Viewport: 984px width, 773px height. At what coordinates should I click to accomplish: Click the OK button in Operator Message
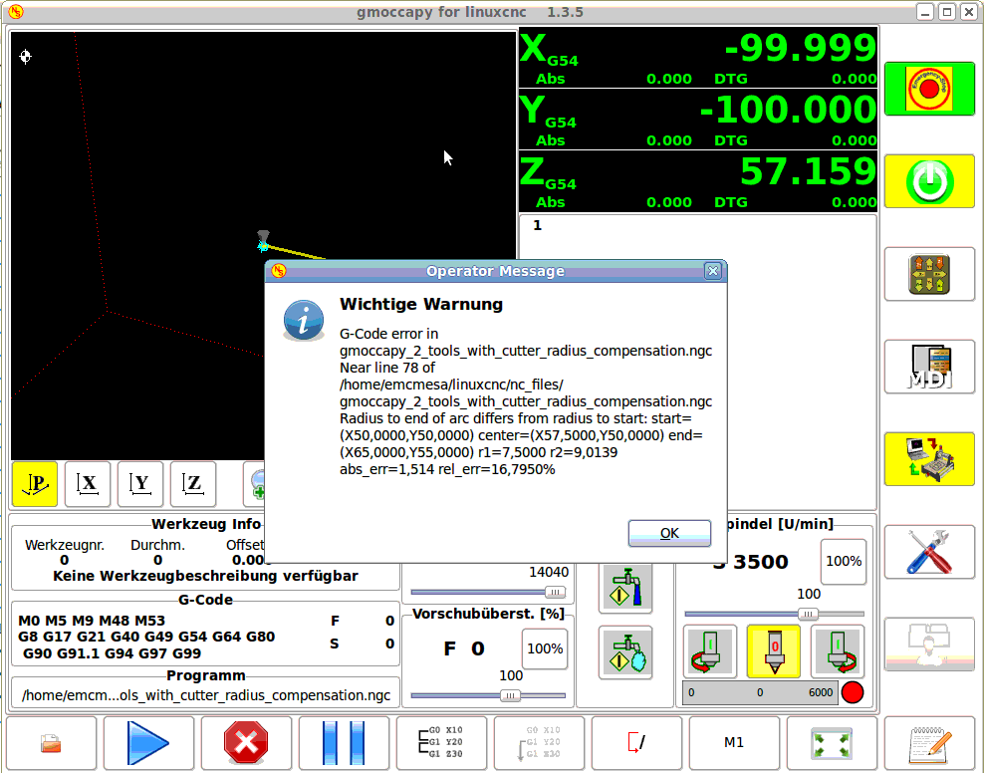click(669, 533)
